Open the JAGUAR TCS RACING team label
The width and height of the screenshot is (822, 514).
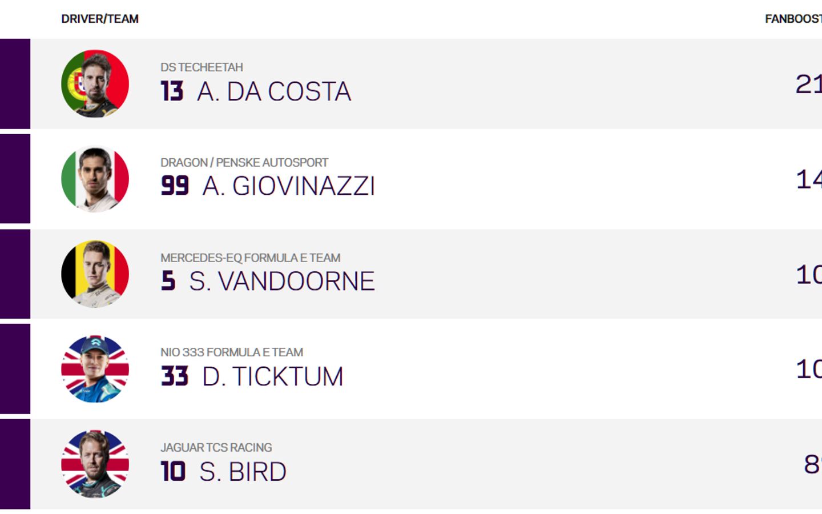click(x=216, y=448)
